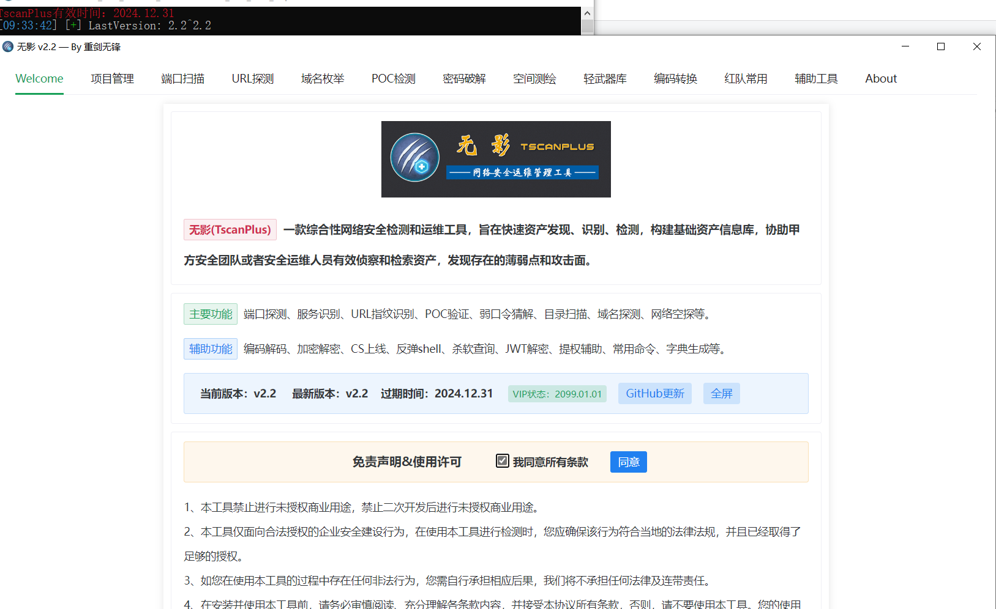Select the 域名枚举 tab

pyautogui.click(x=323, y=79)
